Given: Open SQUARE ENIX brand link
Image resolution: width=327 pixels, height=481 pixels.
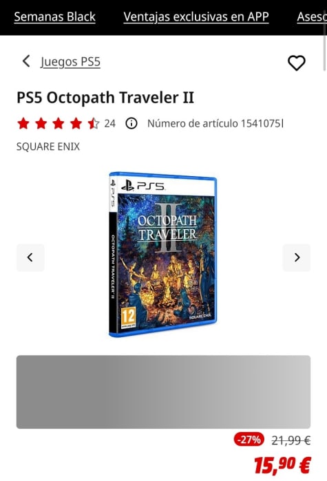Looking at the screenshot, I should (x=48, y=147).
